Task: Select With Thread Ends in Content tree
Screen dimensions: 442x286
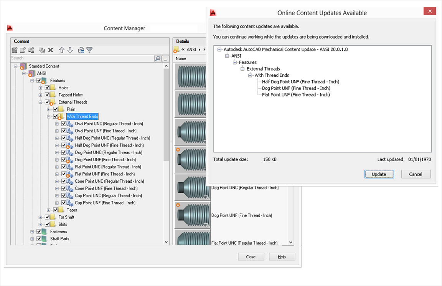Action: (82, 116)
